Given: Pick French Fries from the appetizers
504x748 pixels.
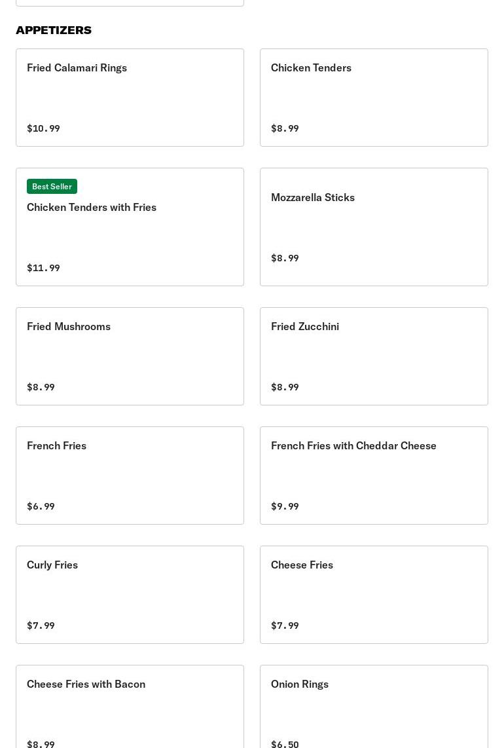Looking at the screenshot, I should pyautogui.click(x=130, y=475).
